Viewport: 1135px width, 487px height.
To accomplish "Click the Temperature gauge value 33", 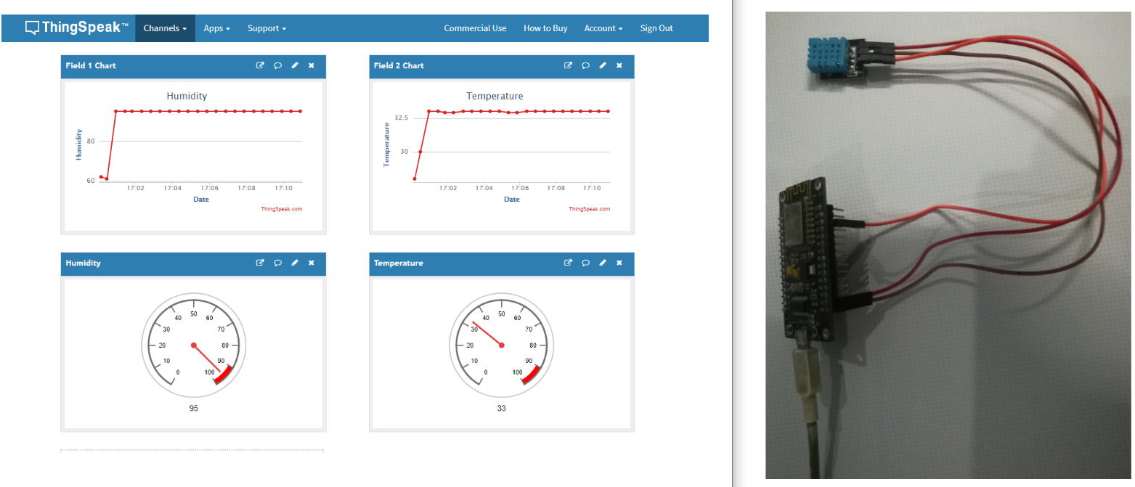I will tap(502, 409).
